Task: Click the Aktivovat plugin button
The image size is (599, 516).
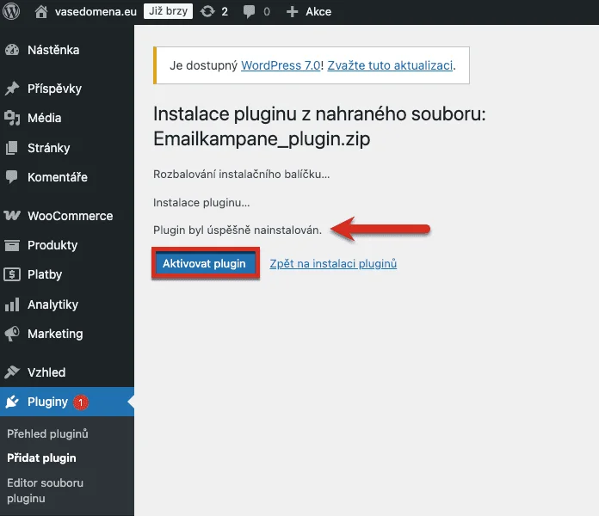Action: (204, 263)
